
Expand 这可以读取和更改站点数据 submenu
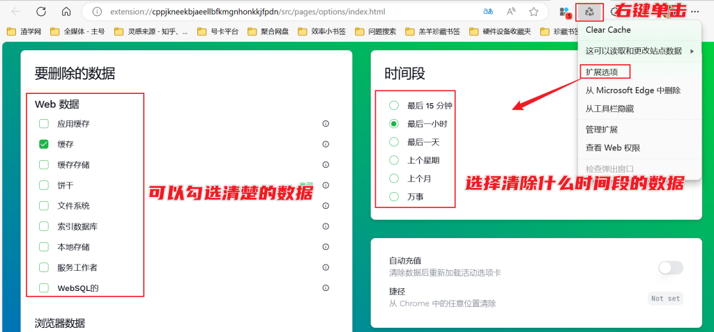(639, 51)
